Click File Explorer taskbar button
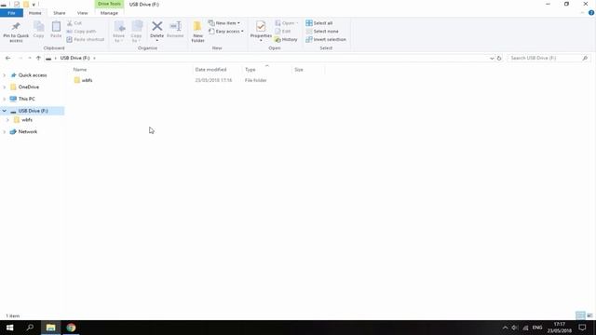The image size is (596, 335). point(50,328)
